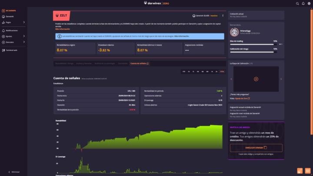
Task: Select the YTD time range
Action: coord(183,71)
